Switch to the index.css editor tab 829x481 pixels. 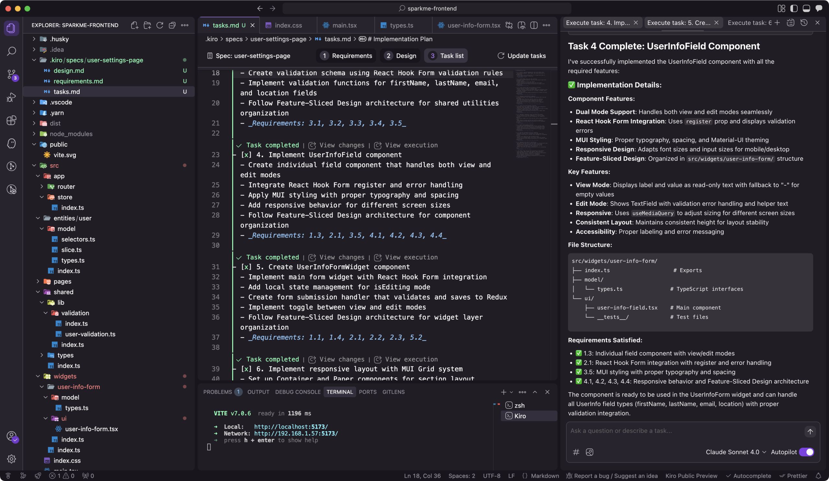coord(288,25)
